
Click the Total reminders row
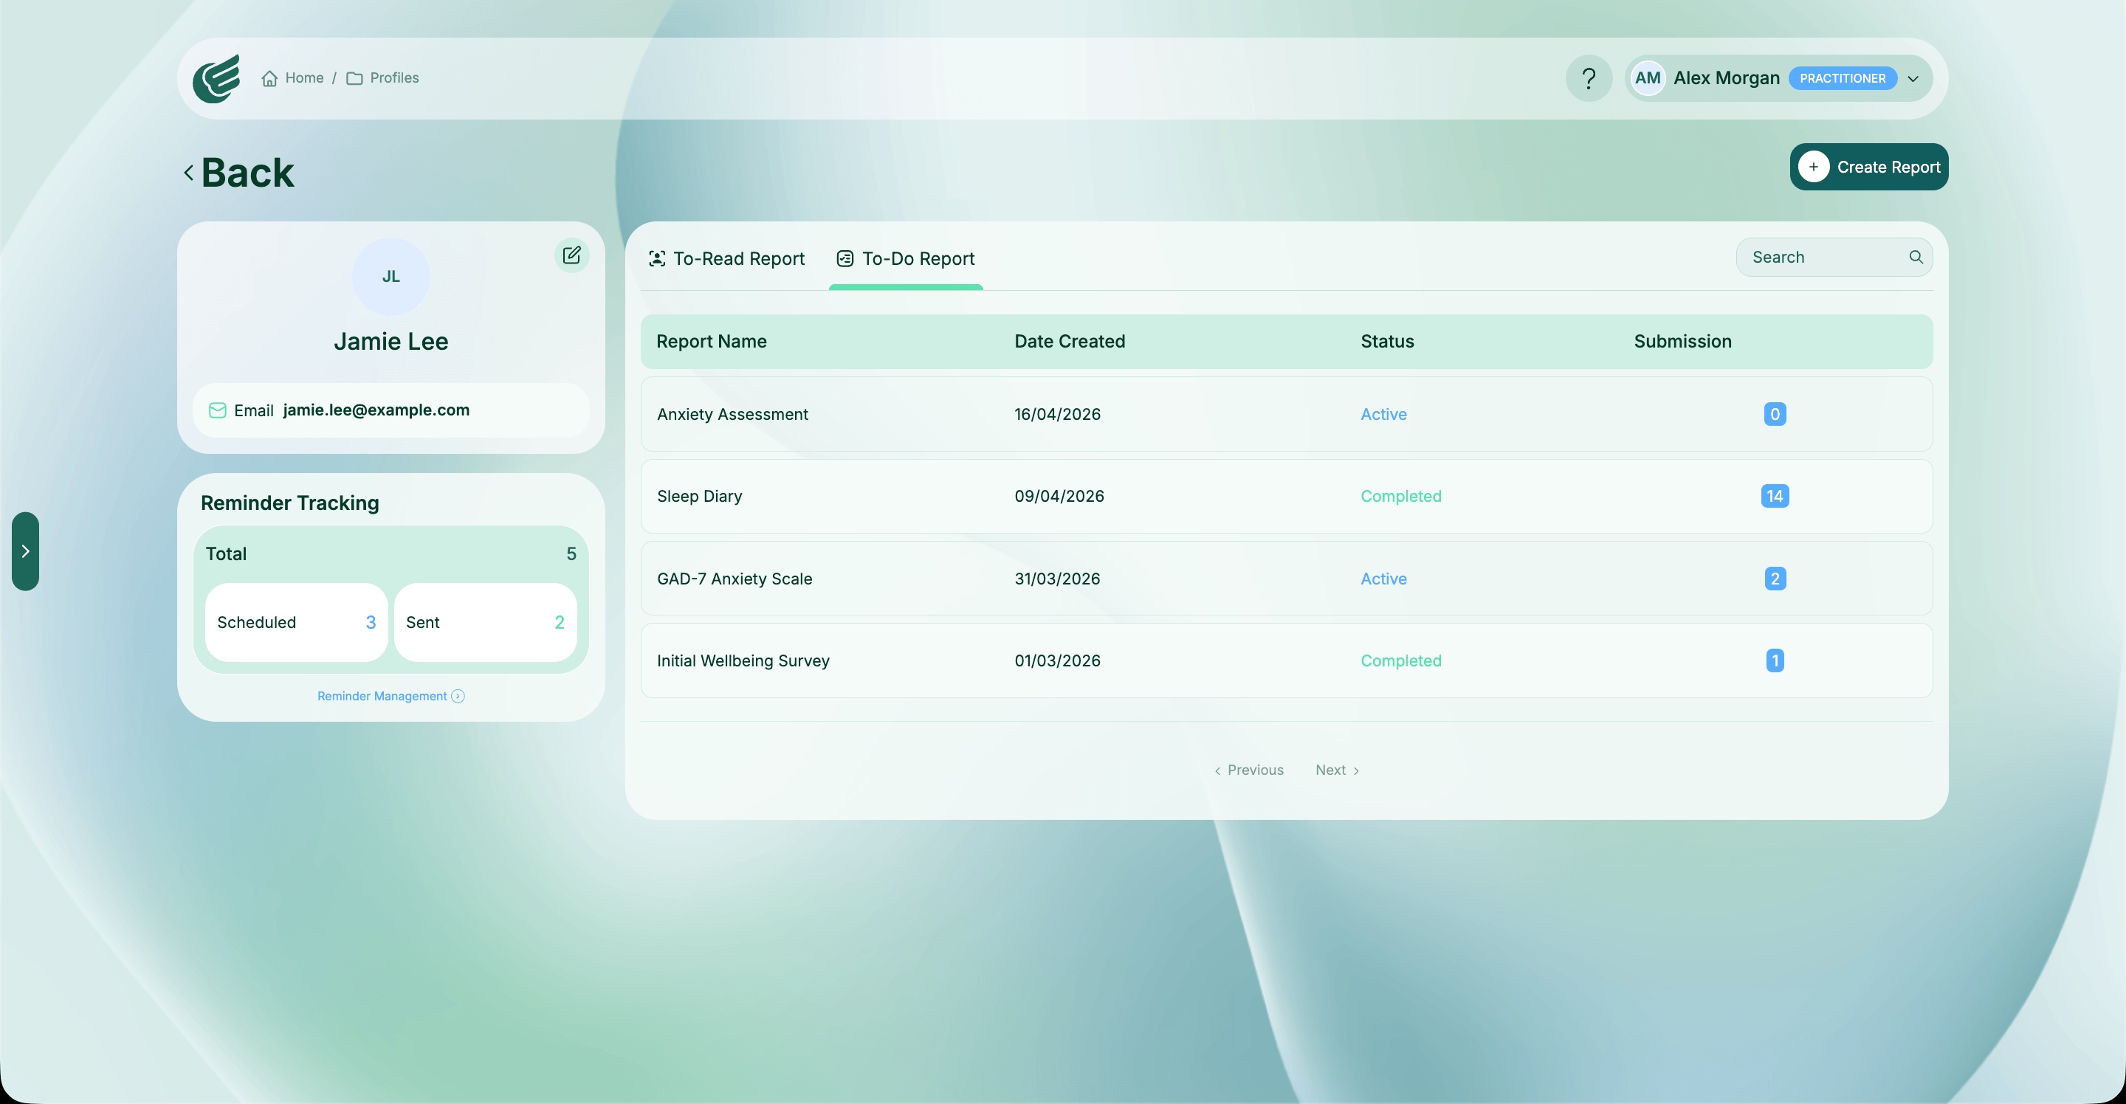pyautogui.click(x=391, y=554)
